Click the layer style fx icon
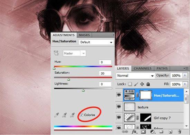 (x=134, y=132)
